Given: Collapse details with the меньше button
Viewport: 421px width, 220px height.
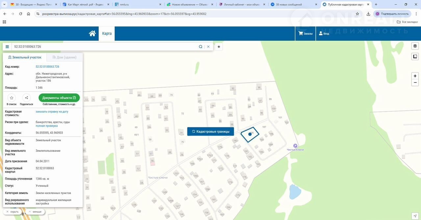Looking at the screenshot, I should 35,212.
